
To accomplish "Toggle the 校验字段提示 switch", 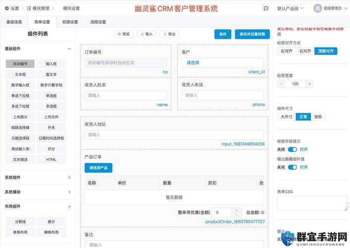I will coord(292,149).
